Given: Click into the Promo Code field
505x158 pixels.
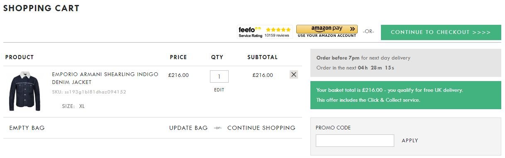Looking at the screenshot, I should [x=355, y=141].
